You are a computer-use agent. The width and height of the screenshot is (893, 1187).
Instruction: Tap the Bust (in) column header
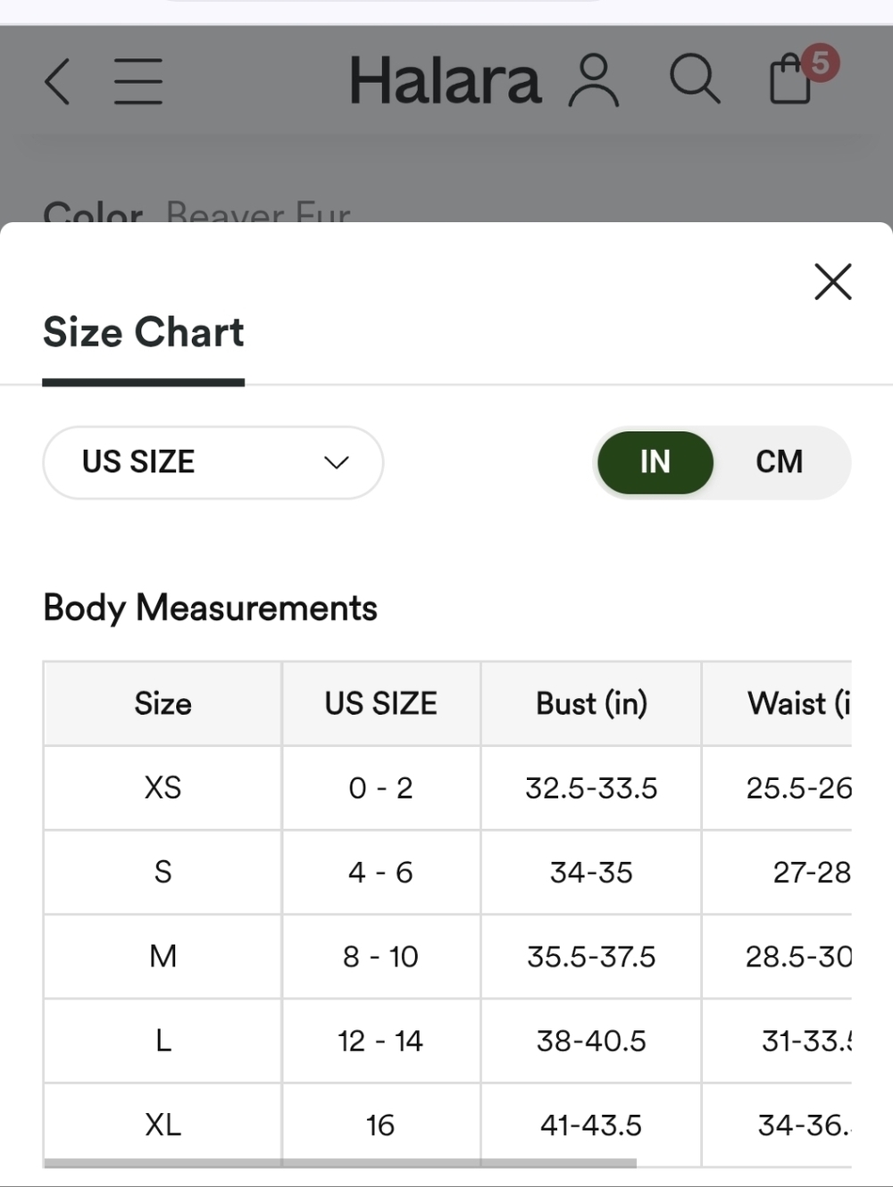coord(591,704)
